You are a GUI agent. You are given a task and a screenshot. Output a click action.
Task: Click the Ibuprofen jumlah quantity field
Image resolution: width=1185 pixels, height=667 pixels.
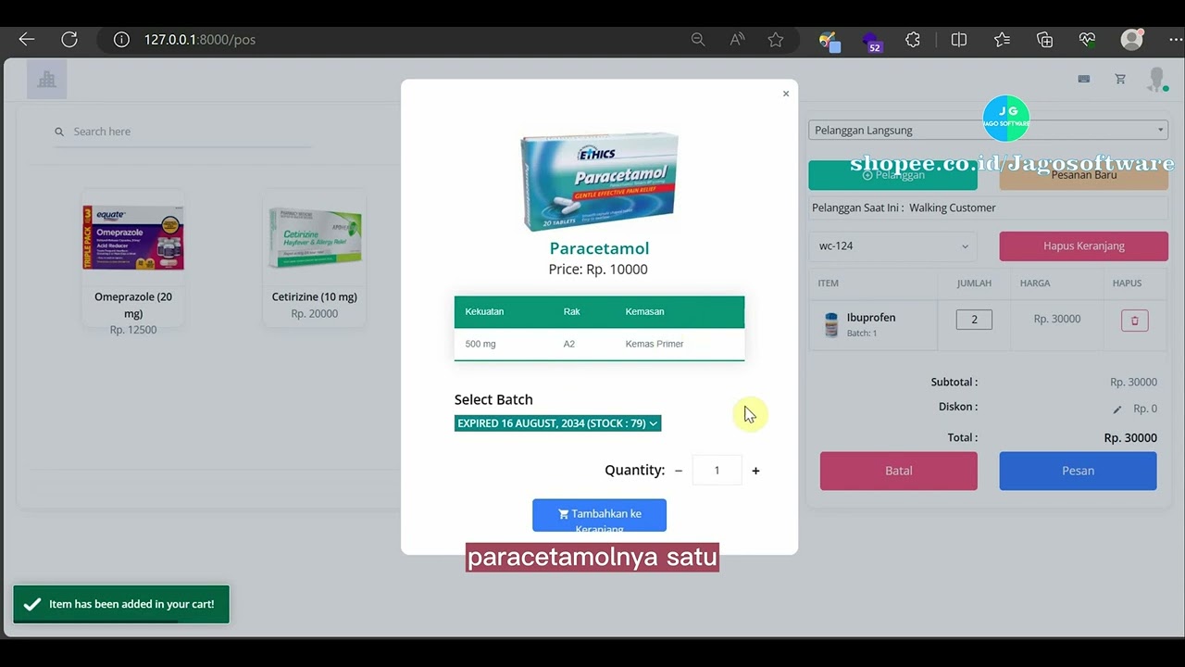(974, 320)
